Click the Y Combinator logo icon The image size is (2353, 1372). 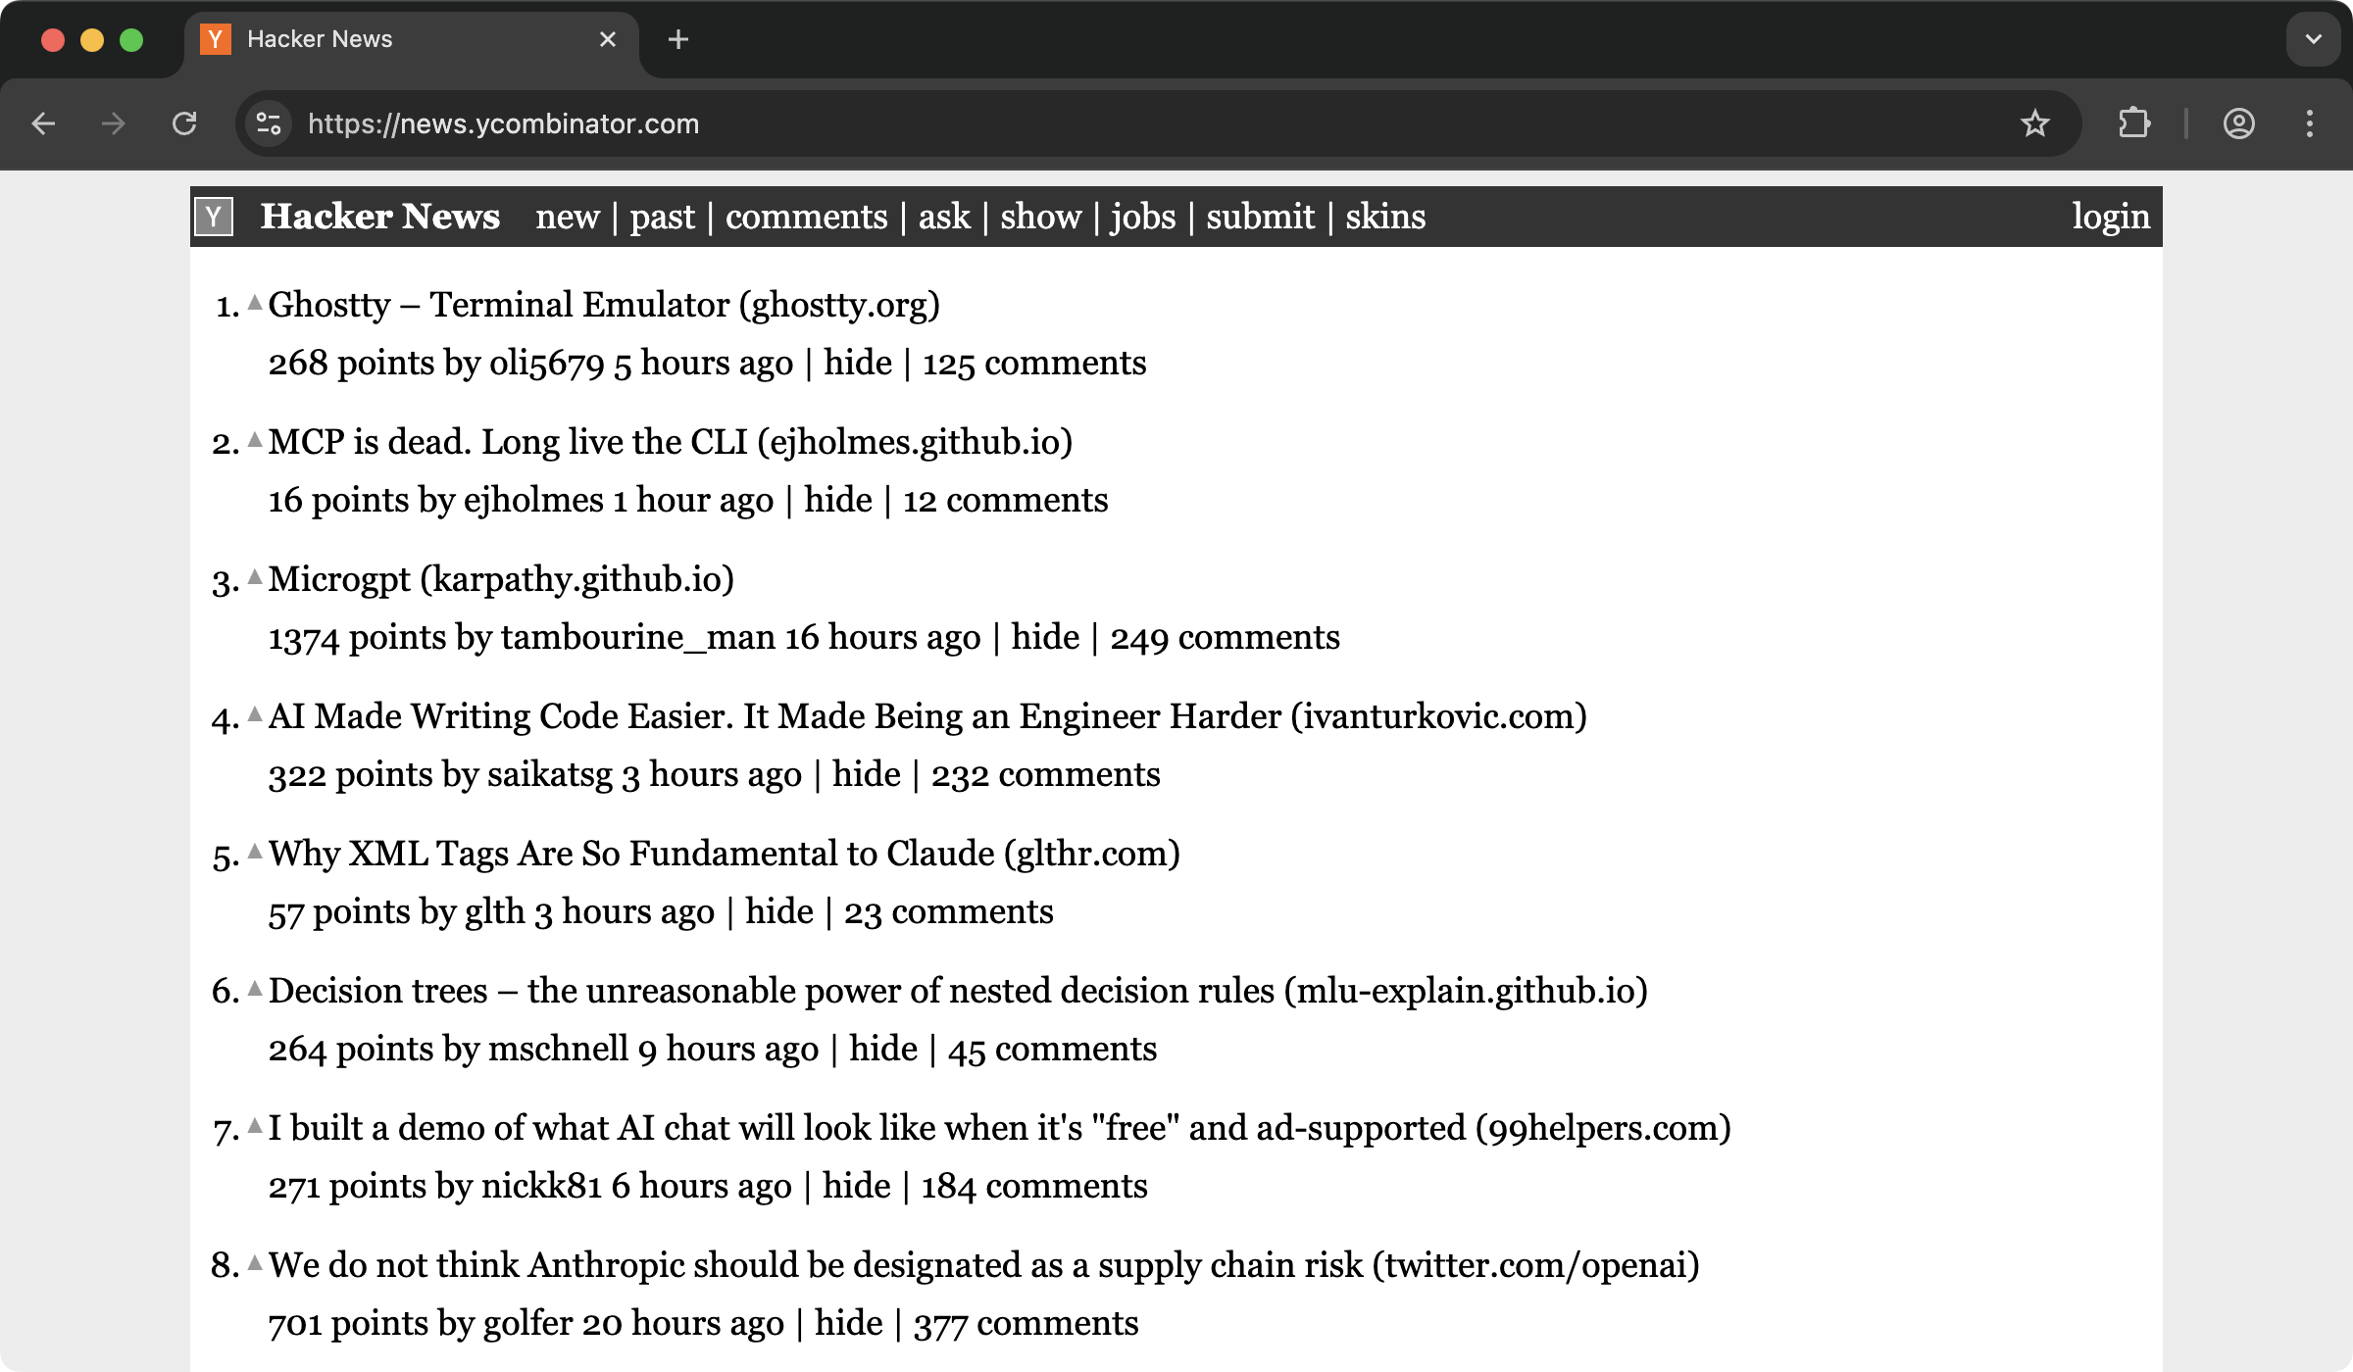coord(214,217)
